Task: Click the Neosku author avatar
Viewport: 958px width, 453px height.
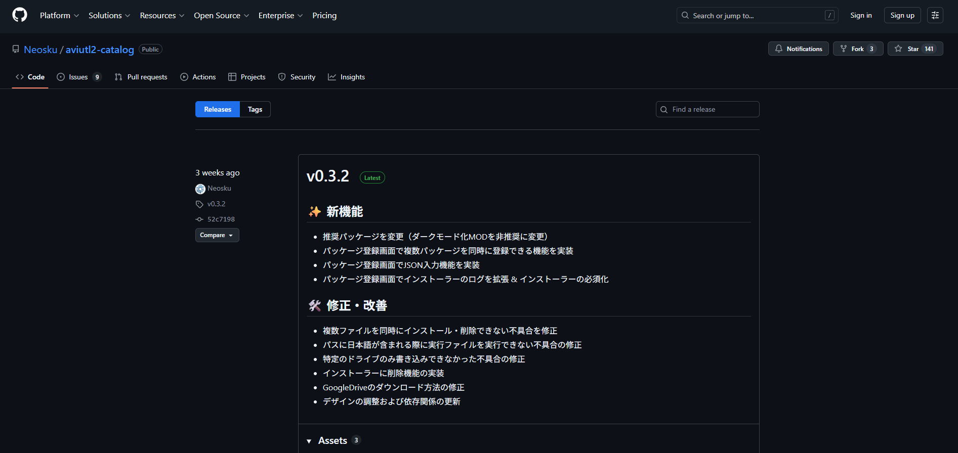Action: point(200,189)
